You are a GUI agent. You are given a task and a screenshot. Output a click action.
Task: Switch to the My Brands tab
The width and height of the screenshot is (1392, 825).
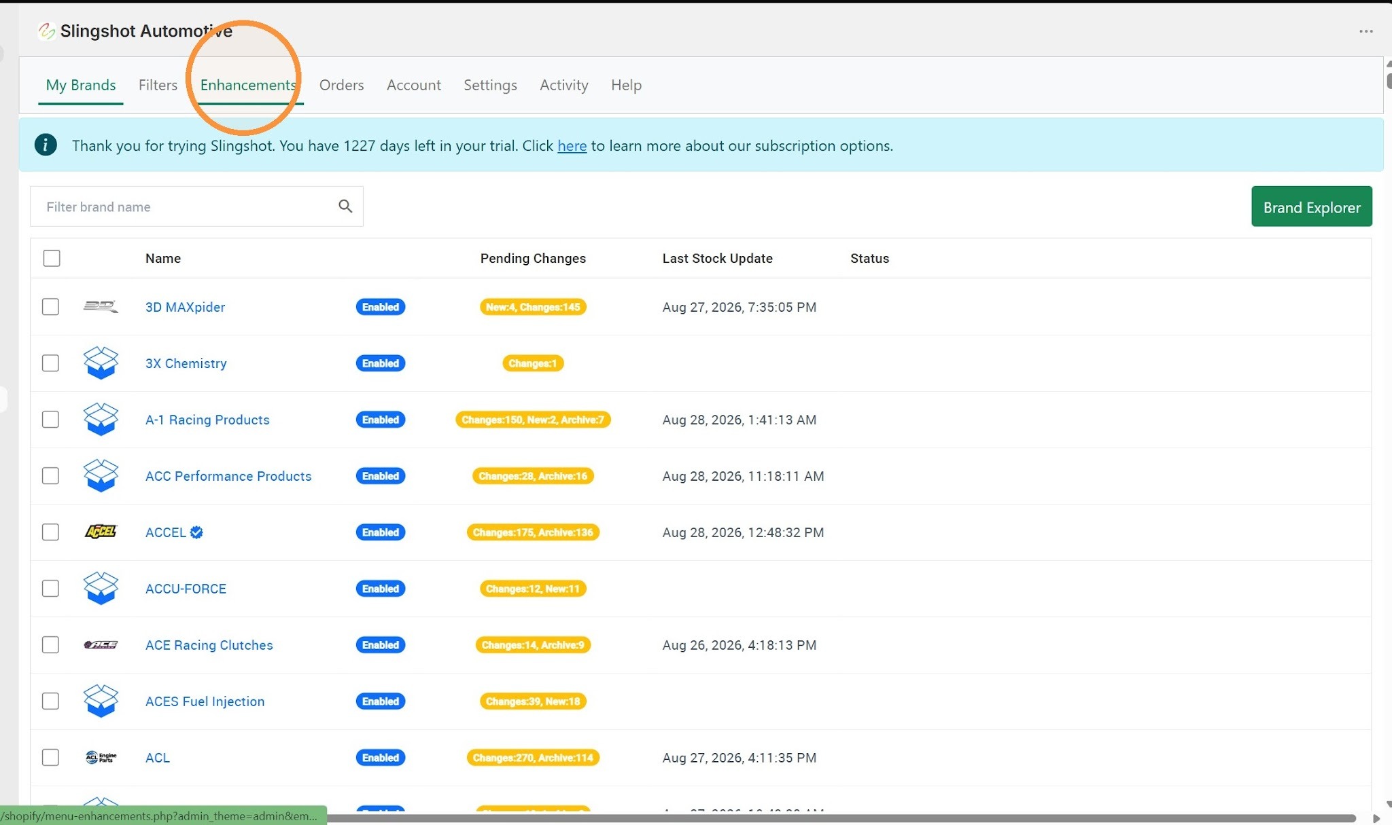click(x=81, y=85)
